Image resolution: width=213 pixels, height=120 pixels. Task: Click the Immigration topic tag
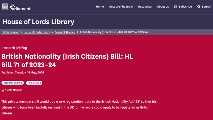[x=34, y=83]
